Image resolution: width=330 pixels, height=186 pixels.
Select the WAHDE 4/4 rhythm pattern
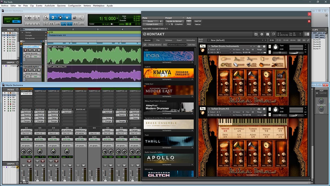pos(225,130)
